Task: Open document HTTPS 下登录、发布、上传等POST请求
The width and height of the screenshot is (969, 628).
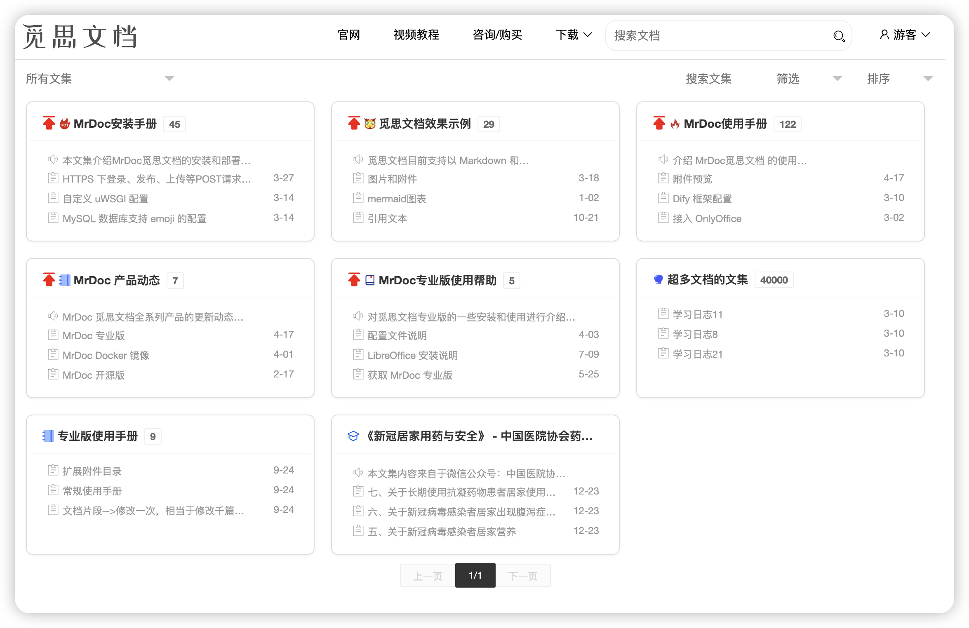Action: tap(157, 179)
